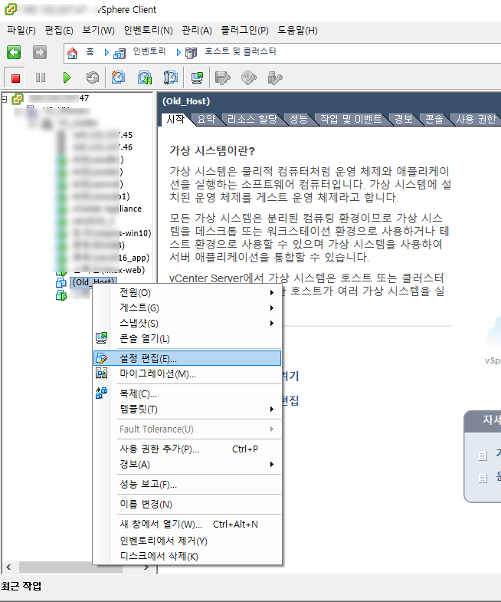Switch to the 리소스 할당 tab
501x602 pixels.
click(252, 119)
